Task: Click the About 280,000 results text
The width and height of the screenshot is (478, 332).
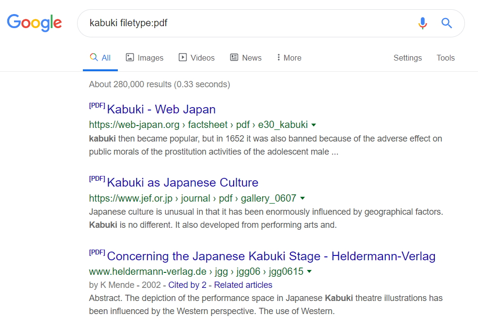Action: coord(159,84)
